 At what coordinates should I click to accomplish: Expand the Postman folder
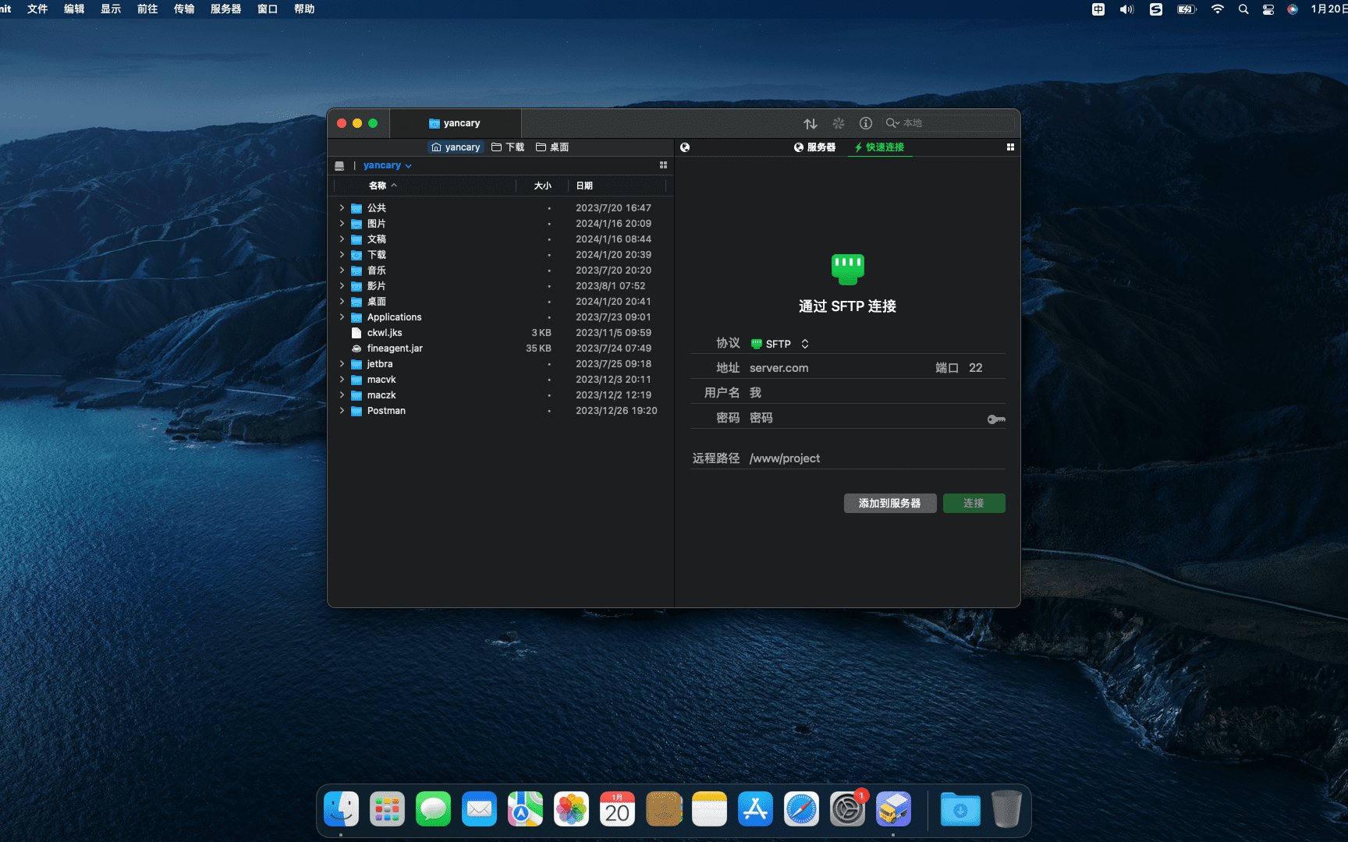coord(342,411)
